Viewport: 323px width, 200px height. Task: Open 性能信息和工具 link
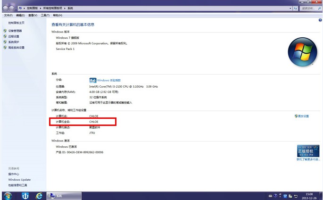point(17,185)
